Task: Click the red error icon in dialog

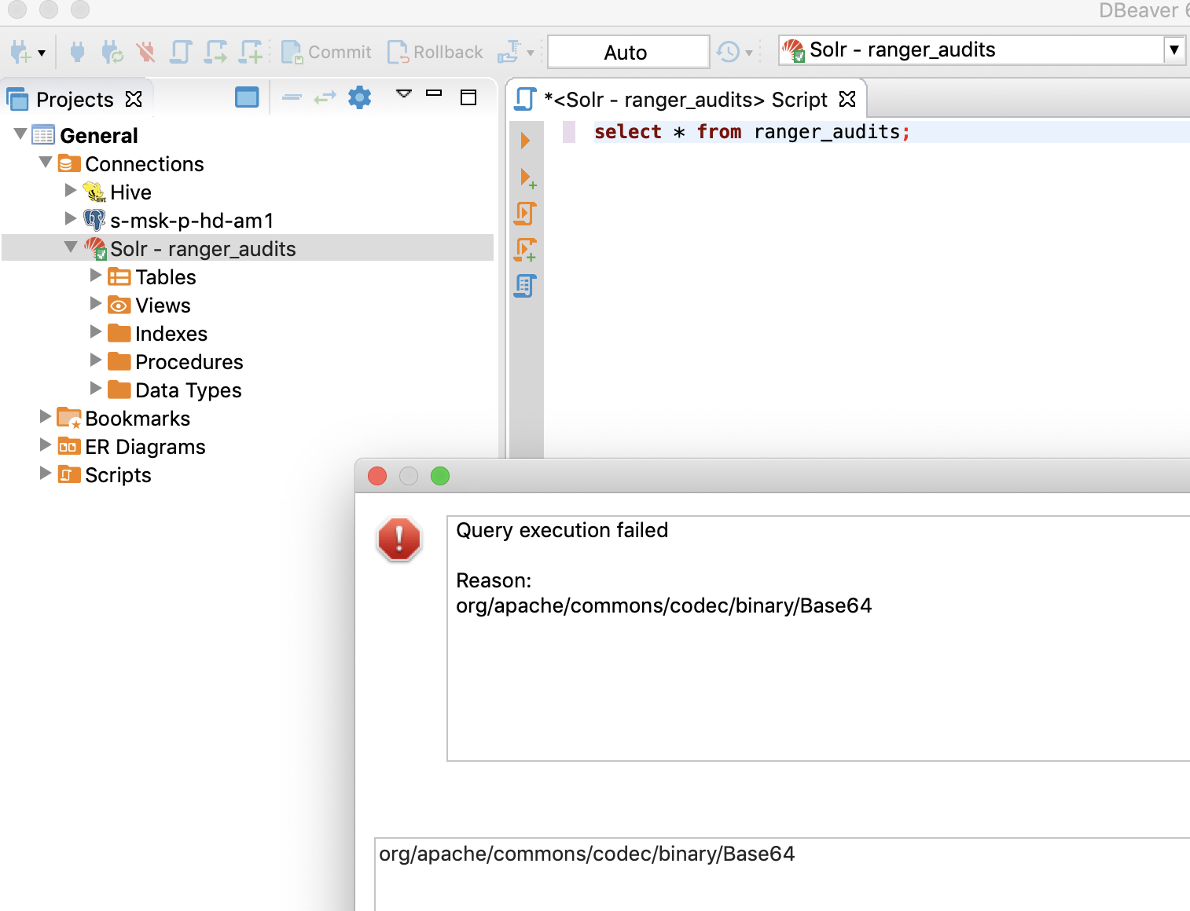Action: pyautogui.click(x=399, y=539)
